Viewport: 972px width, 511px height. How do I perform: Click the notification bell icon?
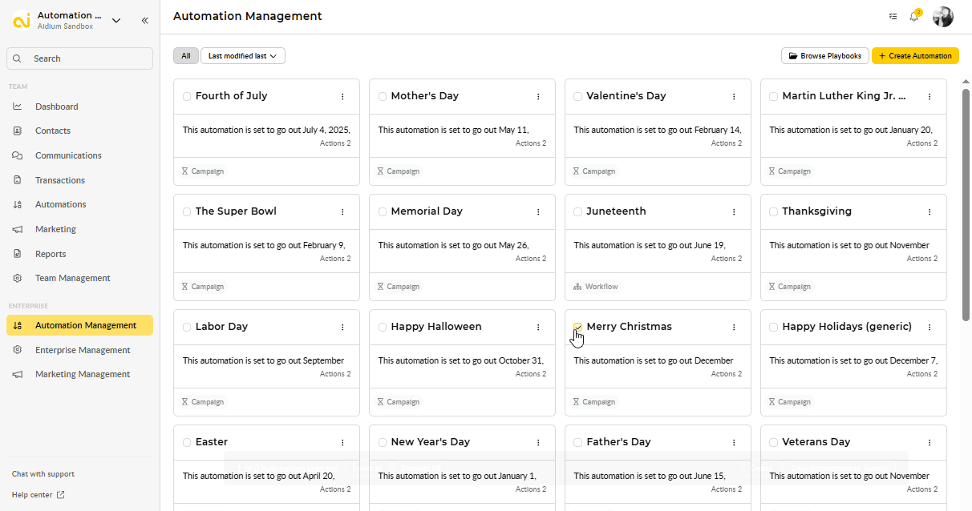point(913,17)
